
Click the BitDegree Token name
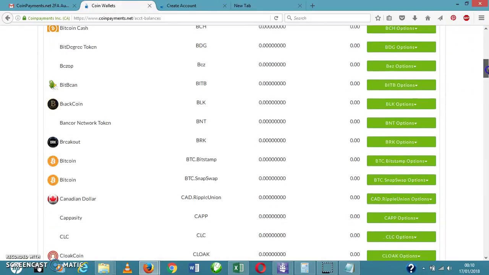[x=78, y=47]
